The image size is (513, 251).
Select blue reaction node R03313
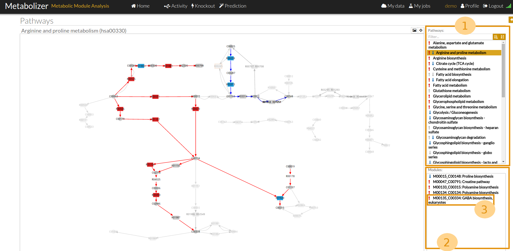point(231,84)
